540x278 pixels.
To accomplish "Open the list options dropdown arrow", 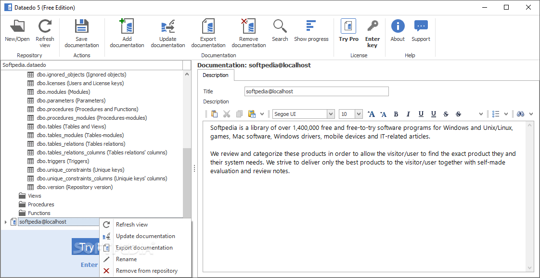I will coord(506,114).
